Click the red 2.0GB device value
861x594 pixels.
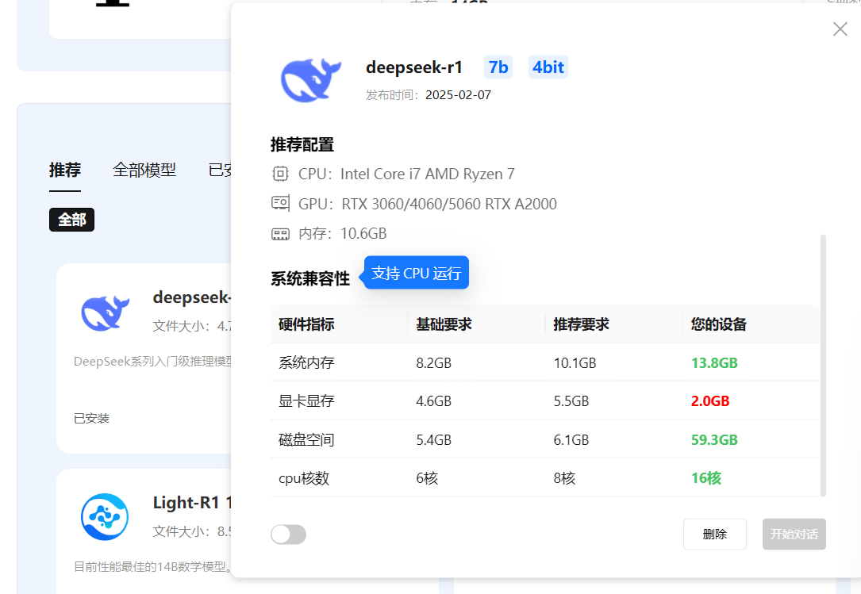710,400
